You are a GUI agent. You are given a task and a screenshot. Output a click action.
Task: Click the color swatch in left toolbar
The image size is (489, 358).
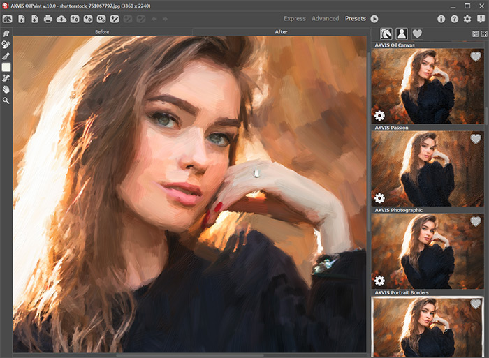pyautogui.click(x=6, y=67)
